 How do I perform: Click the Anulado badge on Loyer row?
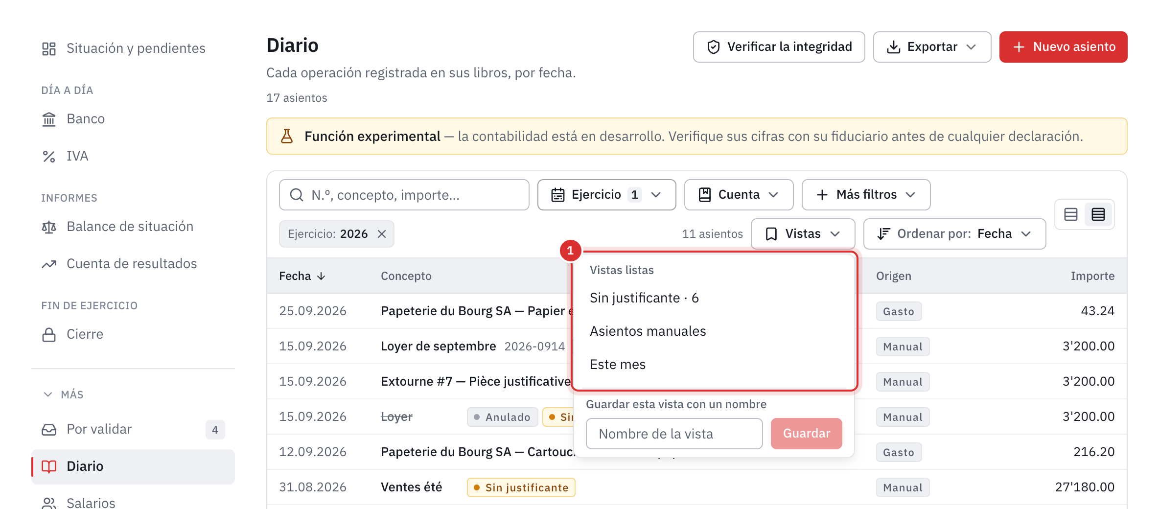pos(502,417)
